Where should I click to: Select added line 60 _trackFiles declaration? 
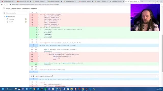pyautogui.click(x=94, y=28)
